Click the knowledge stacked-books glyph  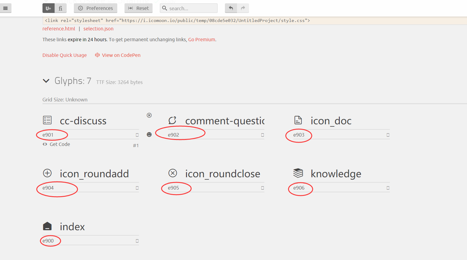pos(298,173)
